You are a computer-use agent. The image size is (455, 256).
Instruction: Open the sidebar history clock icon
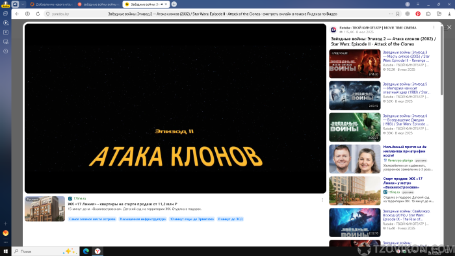[x=5, y=51]
